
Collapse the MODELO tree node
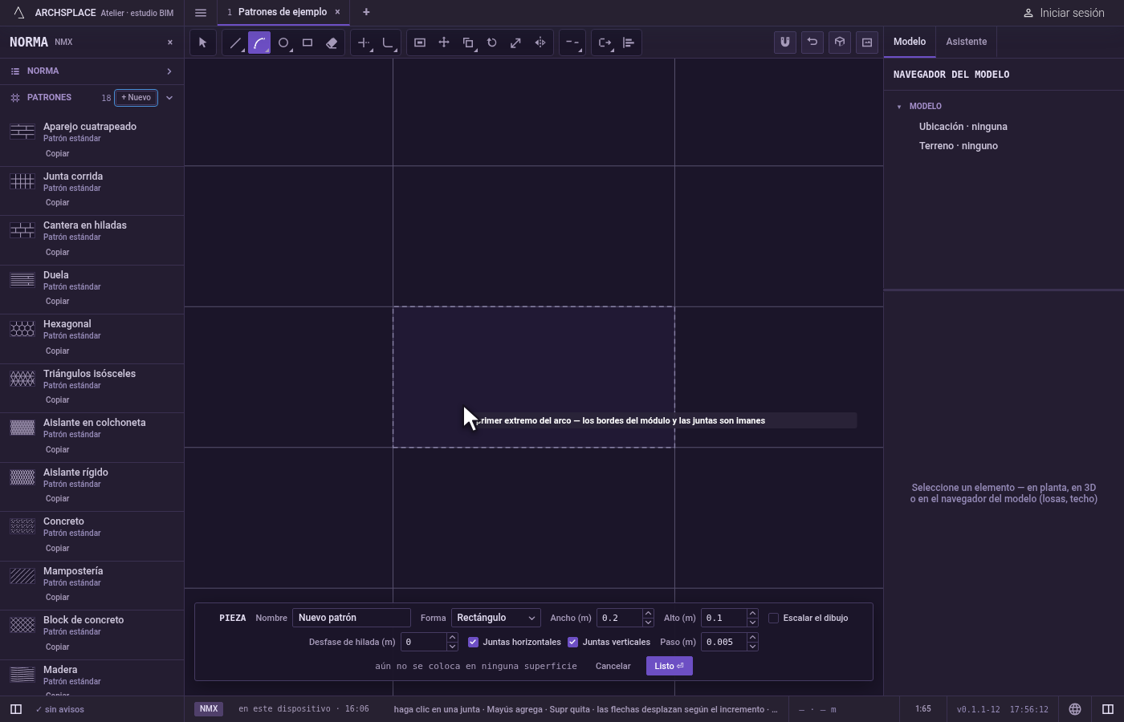[899, 107]
